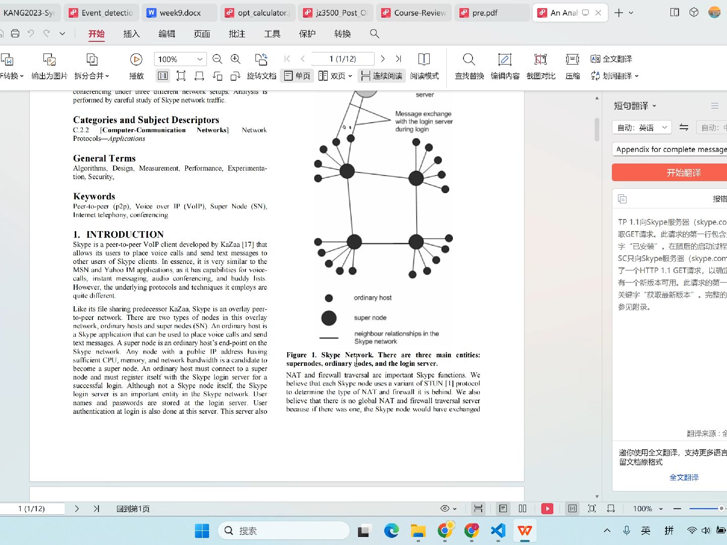Set the 1:1 actual size view in the ribbon

click(163, 76)
